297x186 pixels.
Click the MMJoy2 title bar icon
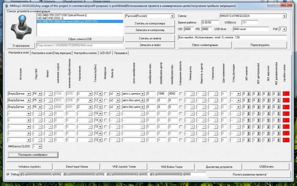click(x=7, y=6)
